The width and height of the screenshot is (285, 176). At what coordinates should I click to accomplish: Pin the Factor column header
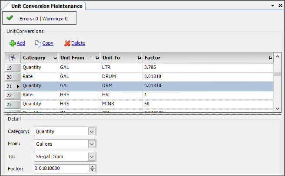click(270, 58)
